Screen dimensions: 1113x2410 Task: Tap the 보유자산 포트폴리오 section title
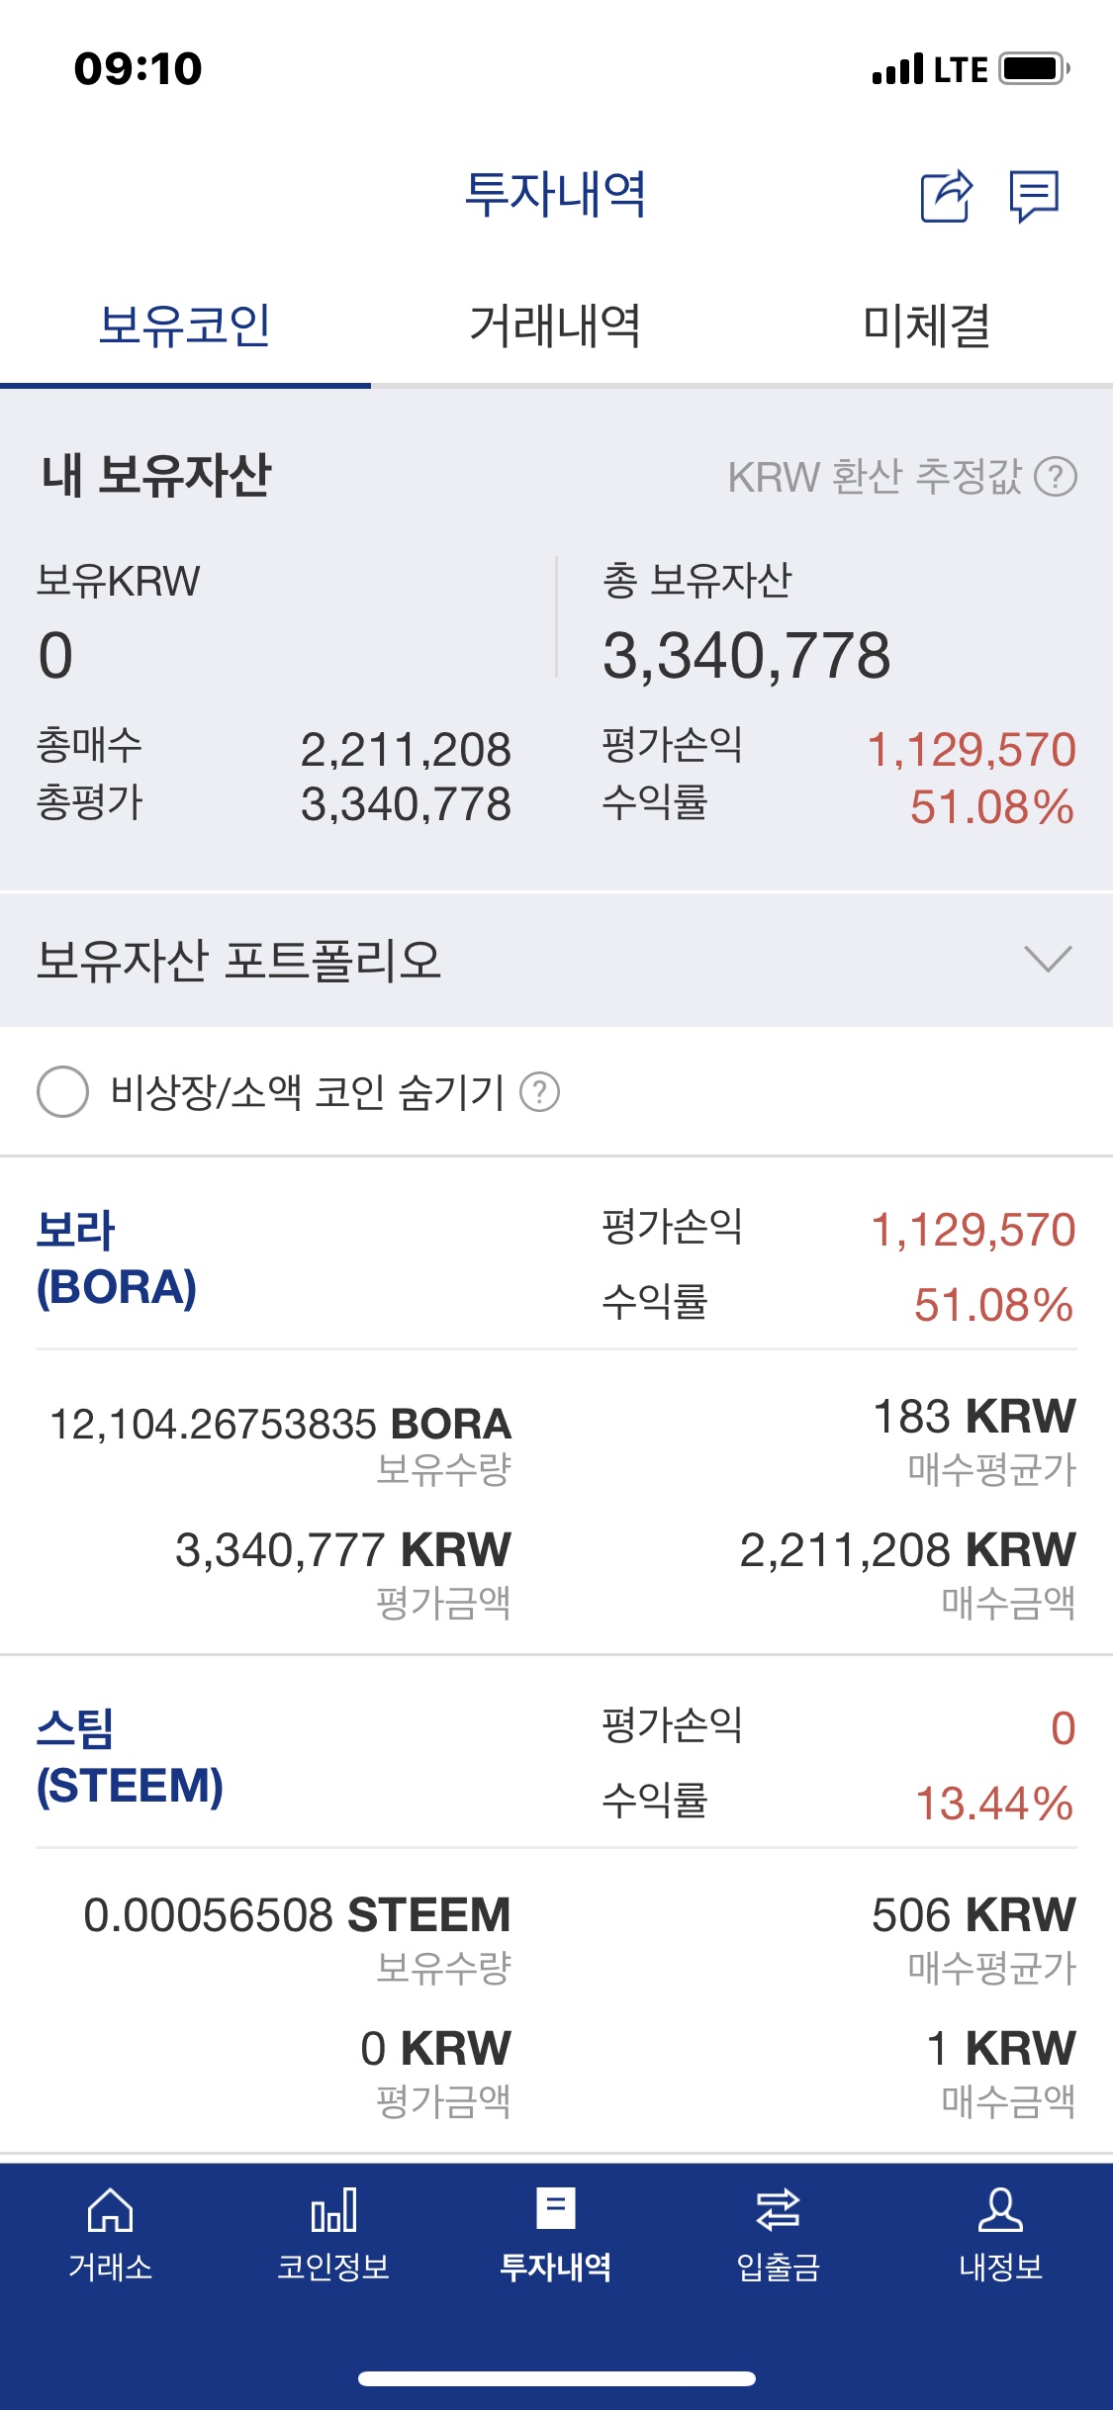238,960
